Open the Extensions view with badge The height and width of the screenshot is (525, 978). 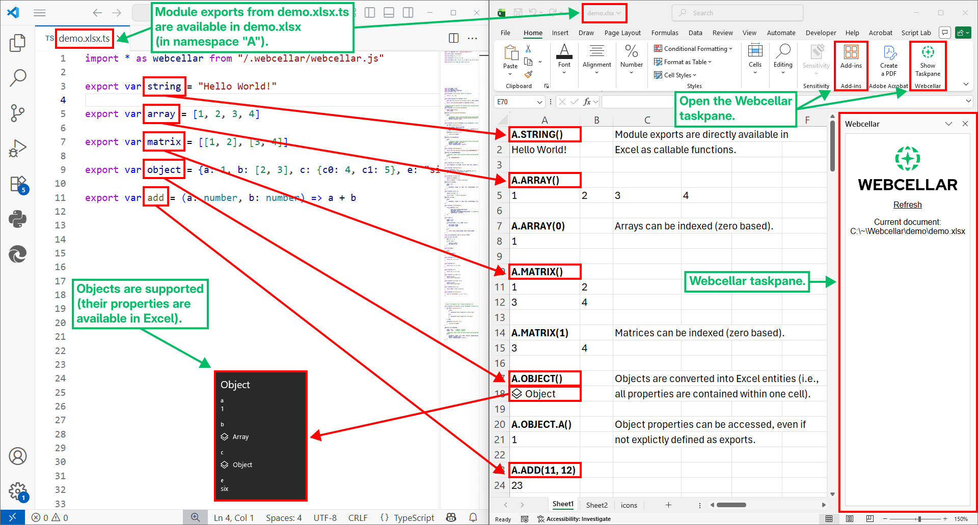18,184
